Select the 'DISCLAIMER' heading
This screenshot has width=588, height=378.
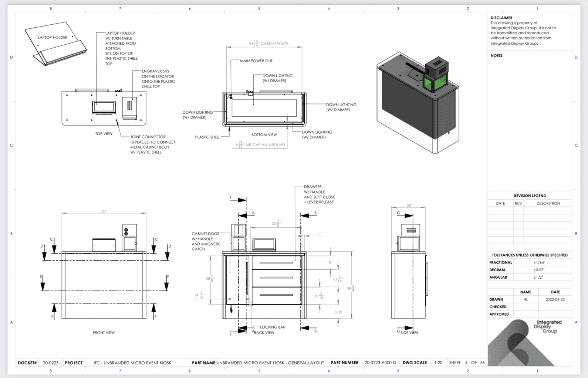(501, 18)
